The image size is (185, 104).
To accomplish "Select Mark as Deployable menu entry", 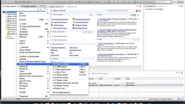I will [33, 57].
